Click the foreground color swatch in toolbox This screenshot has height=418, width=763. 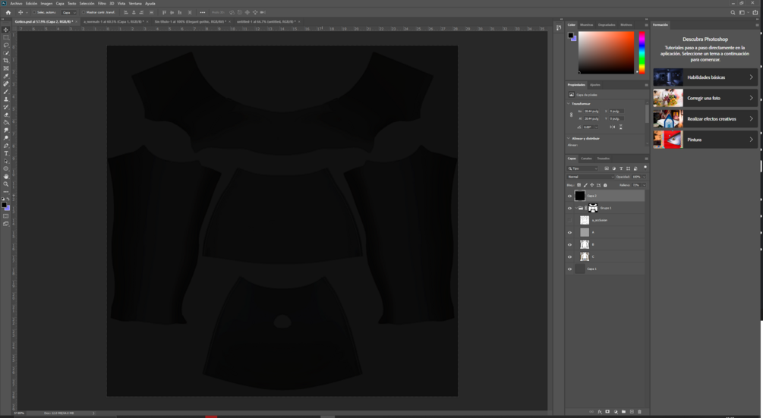[x=4, y=205]
